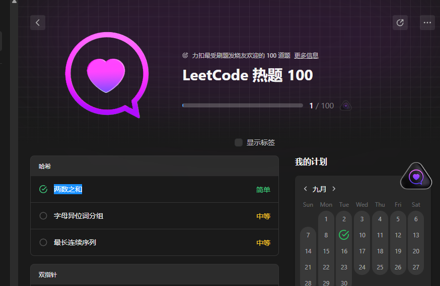Screen dimensions: 440x286
Task: Select September 20 in calendar
Action: point(416,251)
